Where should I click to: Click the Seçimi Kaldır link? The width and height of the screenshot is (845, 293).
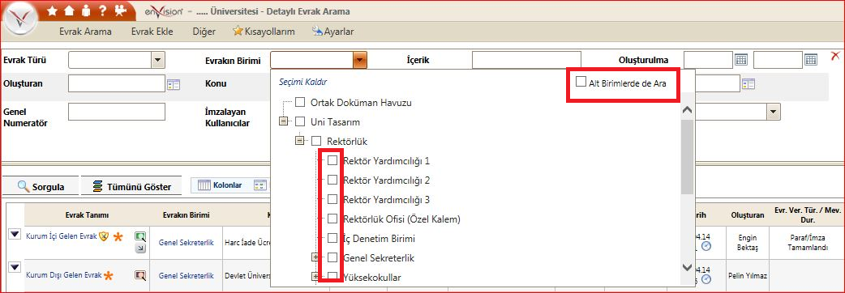coord(302,83)
